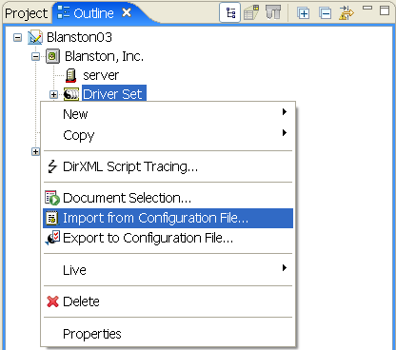Screen dimensions: 396x350
Task: Toggle the tree view toolbar icon
Action: point(230,12)
